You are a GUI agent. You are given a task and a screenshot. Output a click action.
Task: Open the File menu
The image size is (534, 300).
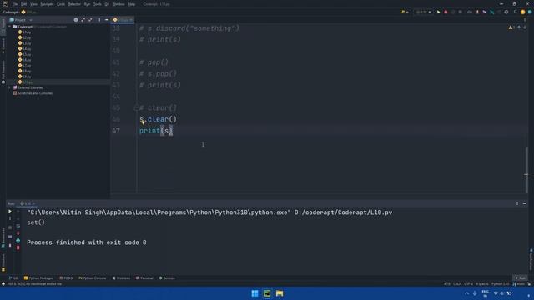tap(15, 4)
